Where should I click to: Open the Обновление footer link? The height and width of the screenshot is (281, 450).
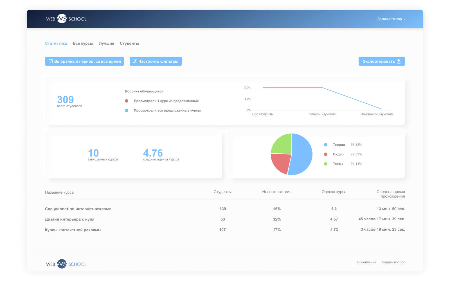pyautogui.click(x=366, y=262)
